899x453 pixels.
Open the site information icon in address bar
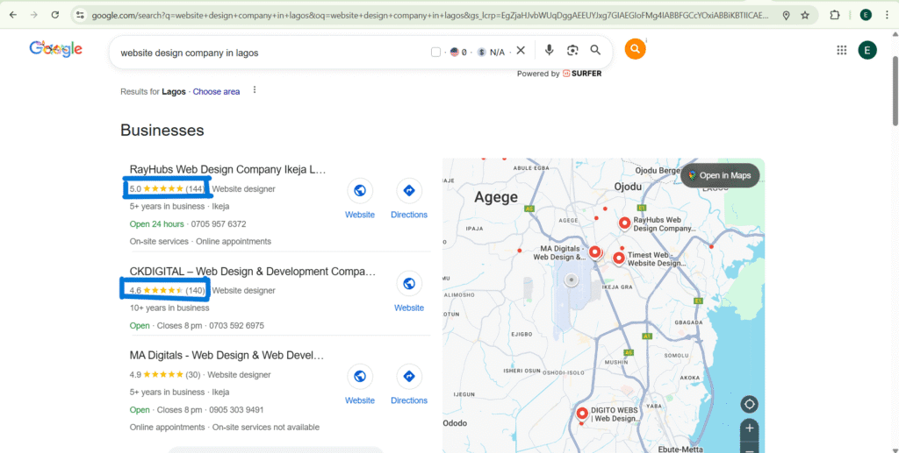pos(80,16)
